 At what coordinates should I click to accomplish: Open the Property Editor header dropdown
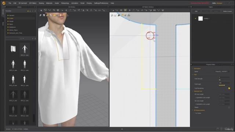[x=220, y=65]
